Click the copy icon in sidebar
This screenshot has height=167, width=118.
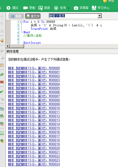coord(2,58)
